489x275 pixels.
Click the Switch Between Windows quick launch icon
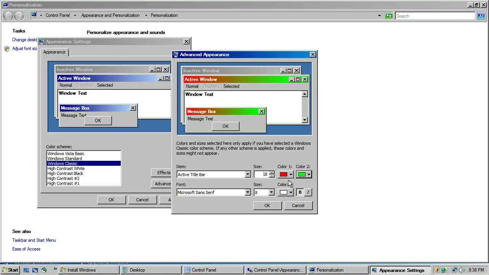point(35,270)
